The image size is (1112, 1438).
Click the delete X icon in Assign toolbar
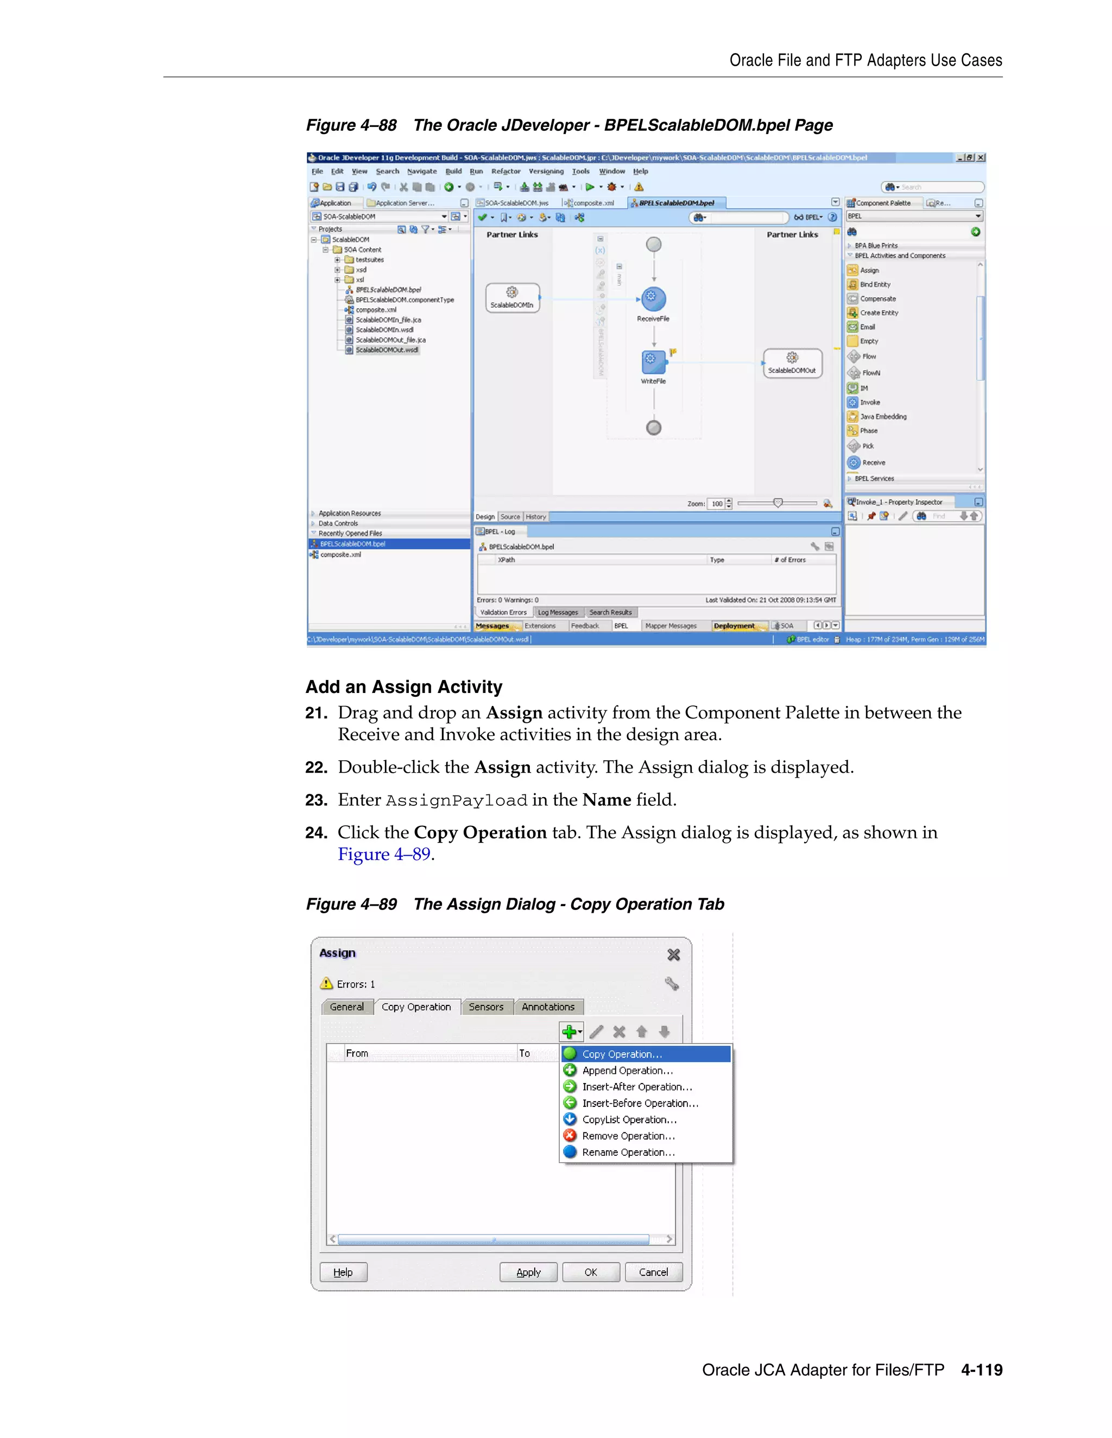click(619, 1032)
